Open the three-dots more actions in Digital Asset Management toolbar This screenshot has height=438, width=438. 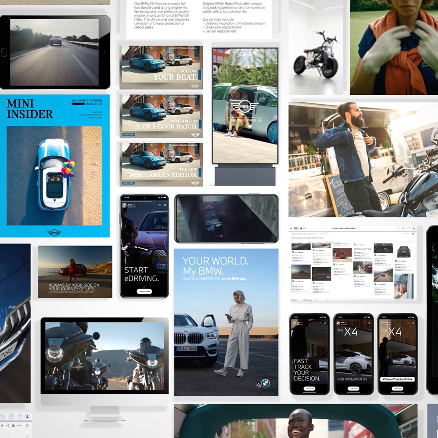[x=338, y=242]
